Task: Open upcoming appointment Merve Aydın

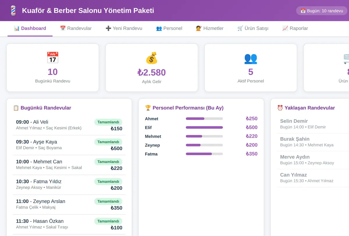Action: pos(313,160)
